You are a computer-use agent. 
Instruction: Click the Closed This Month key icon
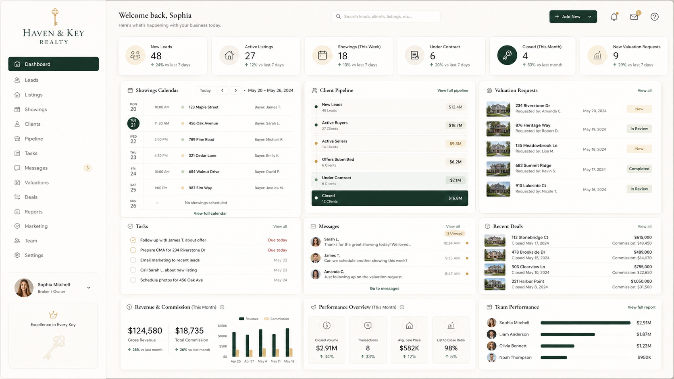pos(507,55)
